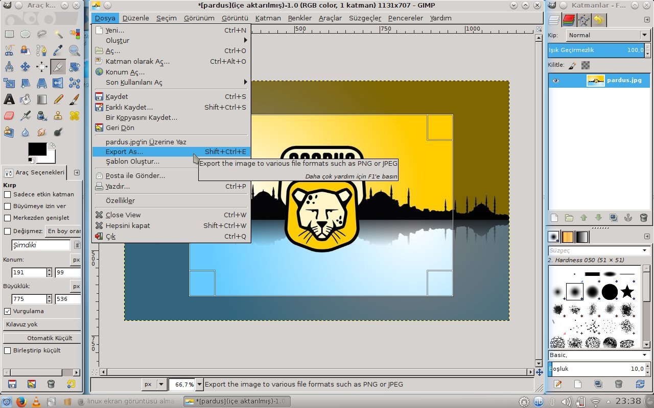Select the Scissors Select tool

point(9,50)
